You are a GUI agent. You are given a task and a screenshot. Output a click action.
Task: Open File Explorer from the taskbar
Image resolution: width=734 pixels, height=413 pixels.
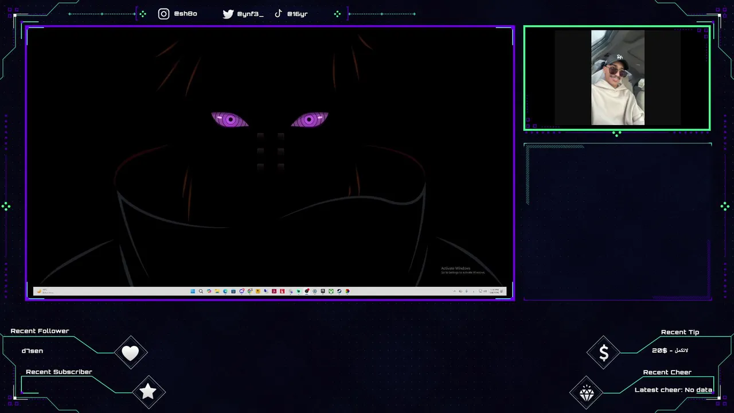coord(217,291)
